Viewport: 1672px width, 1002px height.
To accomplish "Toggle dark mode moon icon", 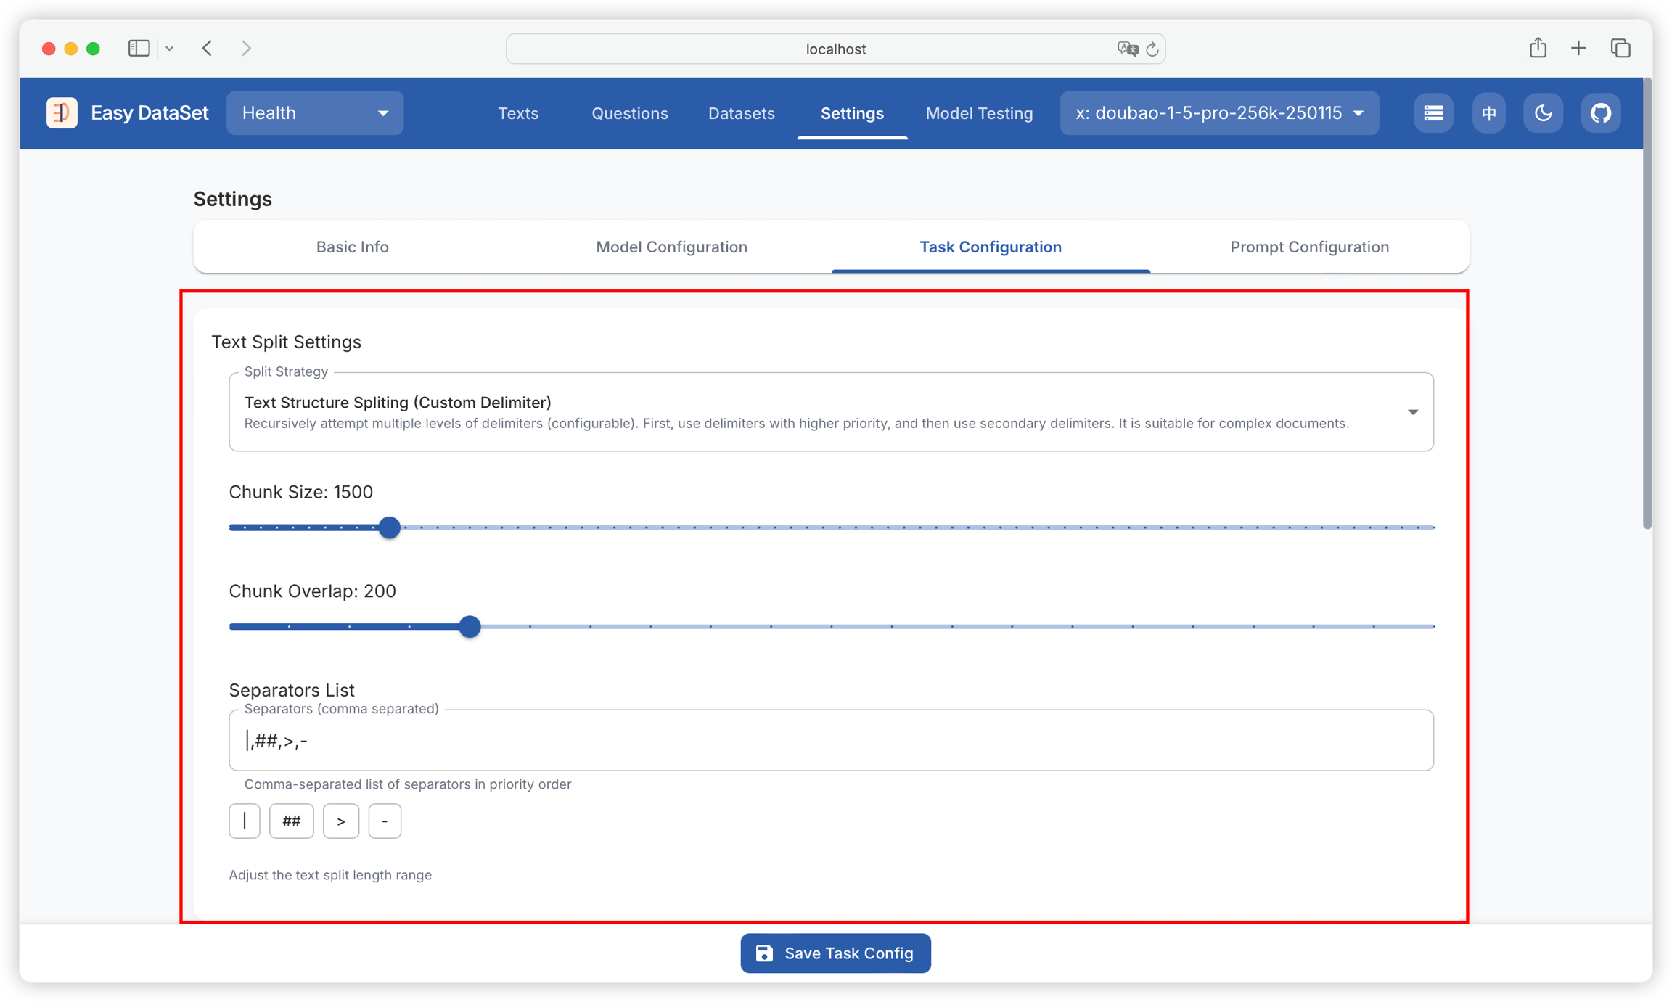I will (1543, 113).
